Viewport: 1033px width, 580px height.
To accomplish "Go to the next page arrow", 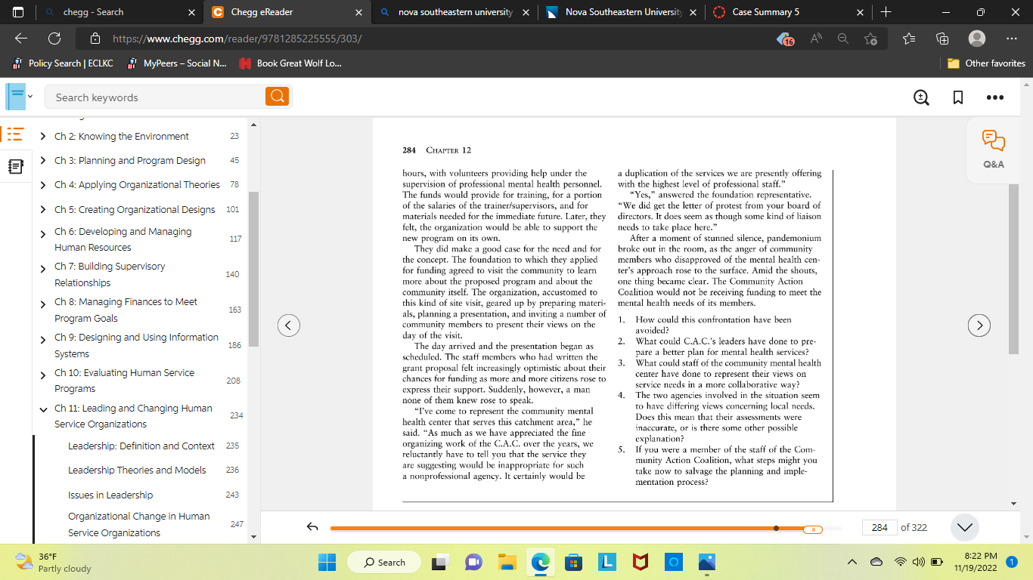I will [x=979, y=325].
